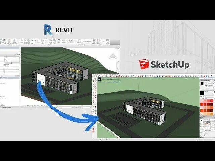Open Arc tool dropdown arrow in SketchUp
215x161 pixels.
coord(104,76)
